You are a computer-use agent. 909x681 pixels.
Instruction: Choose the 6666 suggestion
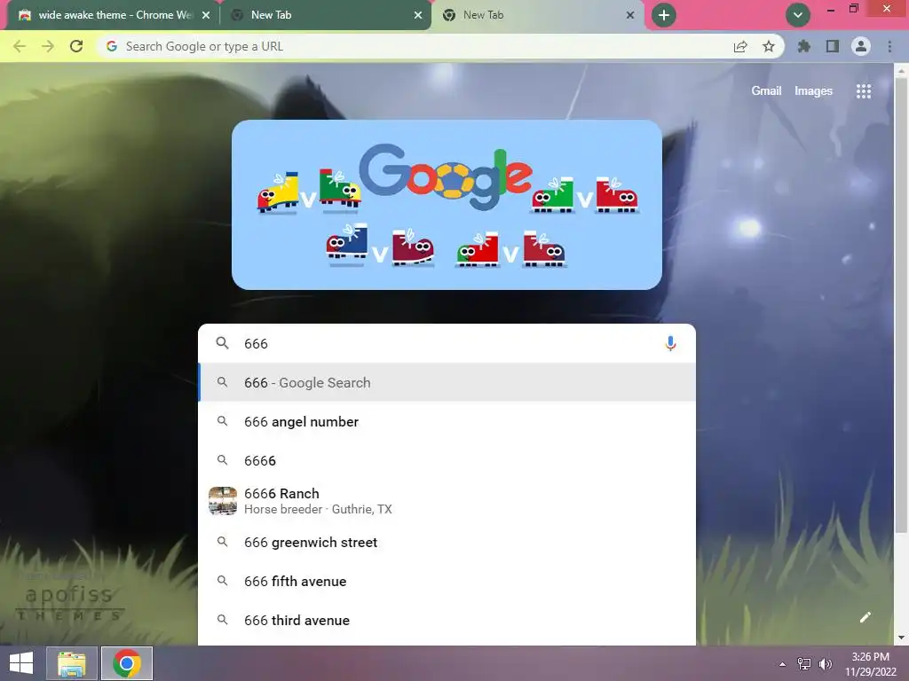tap(447, 460)
